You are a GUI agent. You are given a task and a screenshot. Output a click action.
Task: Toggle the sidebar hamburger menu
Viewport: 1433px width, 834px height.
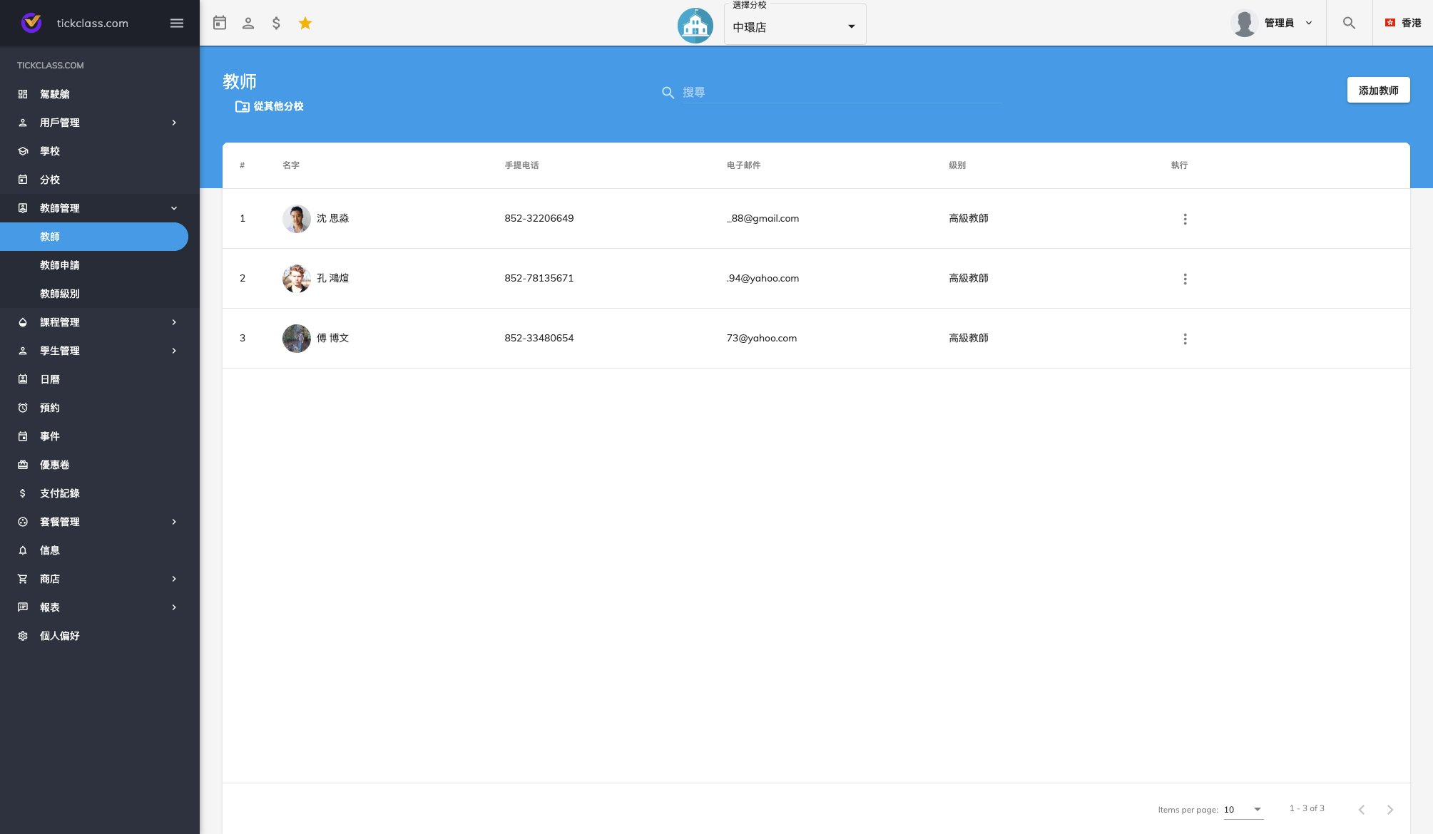177,24
